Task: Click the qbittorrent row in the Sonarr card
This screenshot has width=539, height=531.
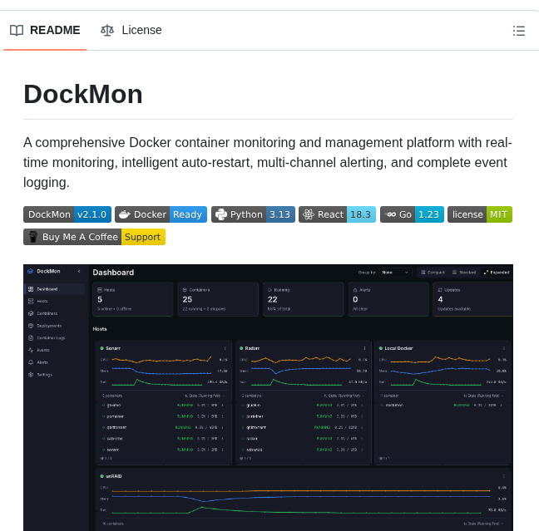Action: pos(163,427)
